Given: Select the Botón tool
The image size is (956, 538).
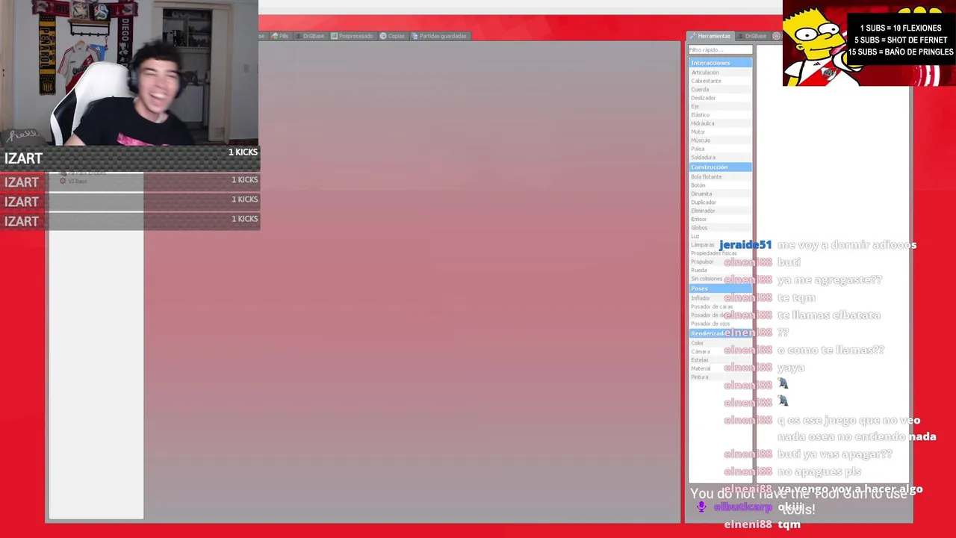Looking at the screenshot, I should (x=720, y=185).
